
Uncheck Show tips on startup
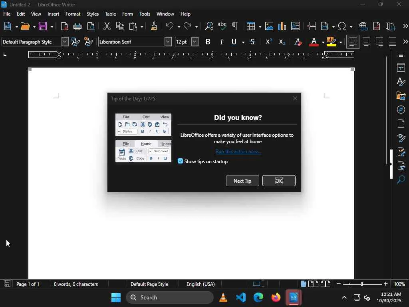click(x=180, y=161)
